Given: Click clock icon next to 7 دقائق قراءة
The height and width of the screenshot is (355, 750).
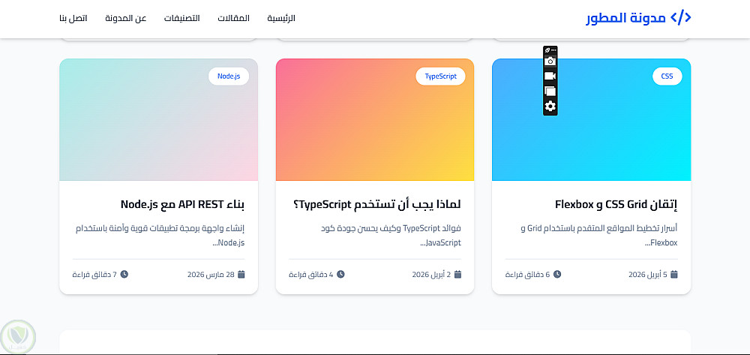Looking at the screenshot, I should 124,275.
